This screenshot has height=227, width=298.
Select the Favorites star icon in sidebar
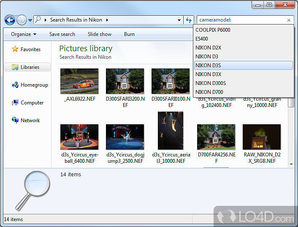tap(15, 49)
